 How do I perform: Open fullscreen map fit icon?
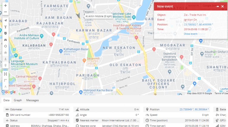coord(5,74)
